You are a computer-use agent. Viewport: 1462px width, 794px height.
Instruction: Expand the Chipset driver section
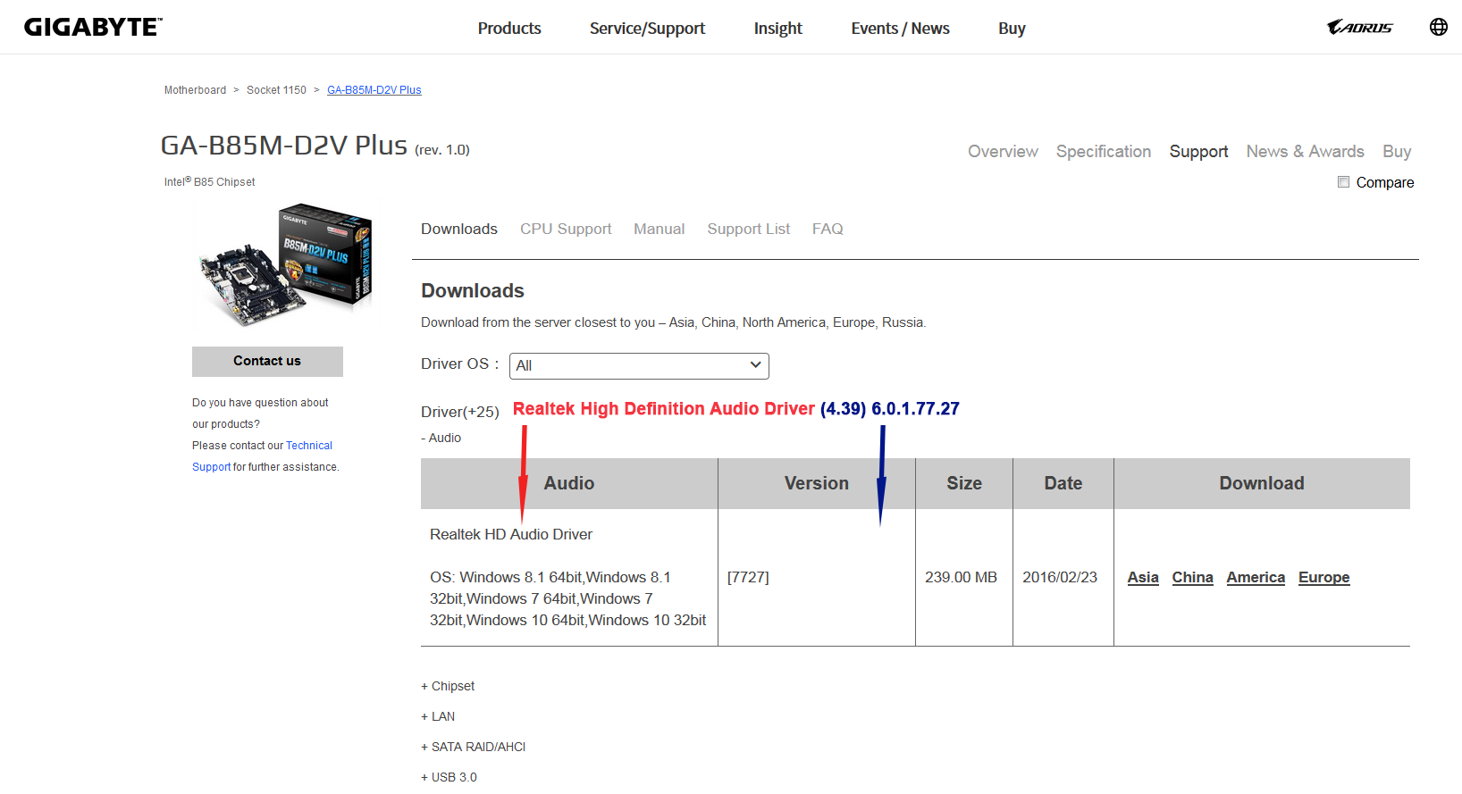pos(448,686)
